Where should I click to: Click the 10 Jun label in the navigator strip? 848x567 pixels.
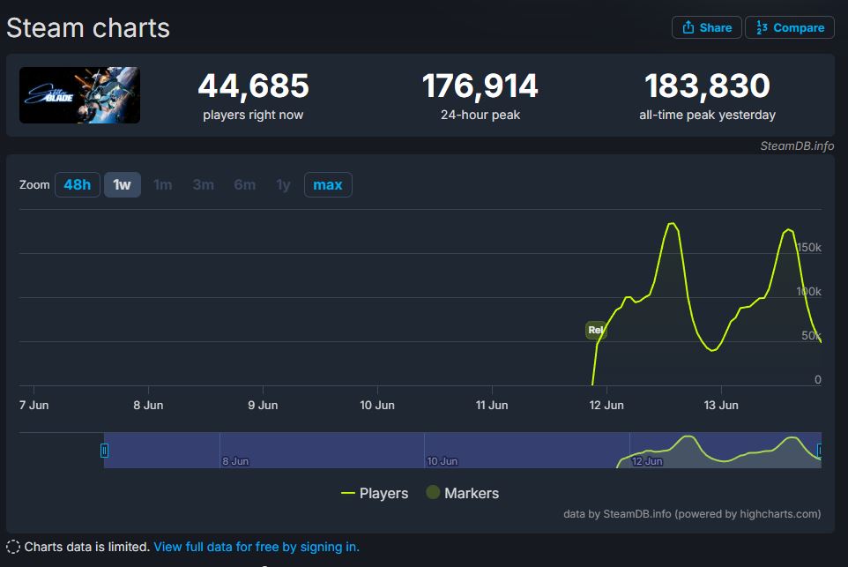tap(443, 461)
